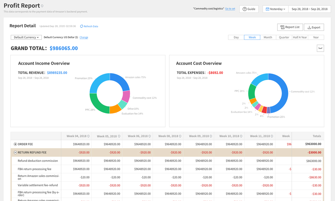Open the Default Currency dropdown
This screenshot has width=335, height=201.
26,37
